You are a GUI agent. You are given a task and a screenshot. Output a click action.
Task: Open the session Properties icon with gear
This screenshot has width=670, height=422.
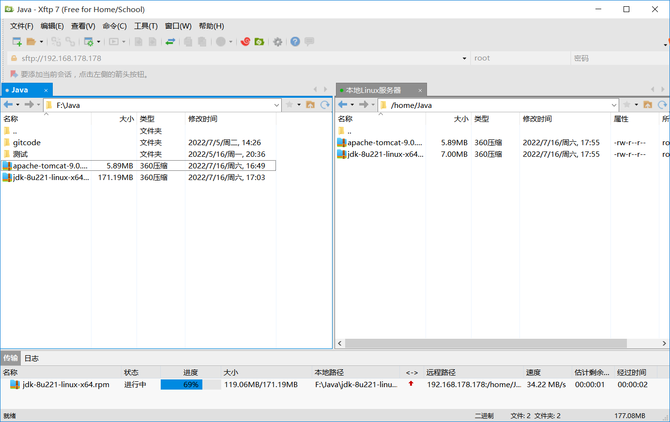click(x=89, y=42)
